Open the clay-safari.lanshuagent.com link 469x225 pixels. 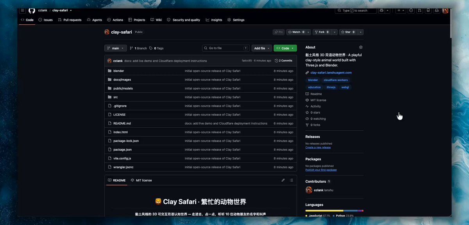[331, 72]
